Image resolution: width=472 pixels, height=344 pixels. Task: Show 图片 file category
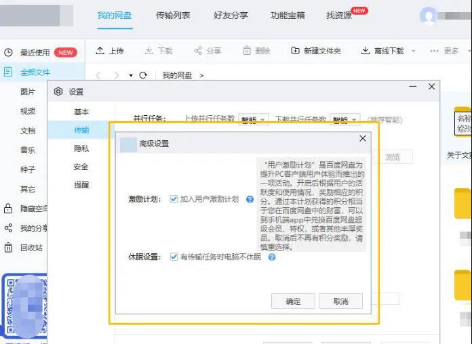point(28,91)
